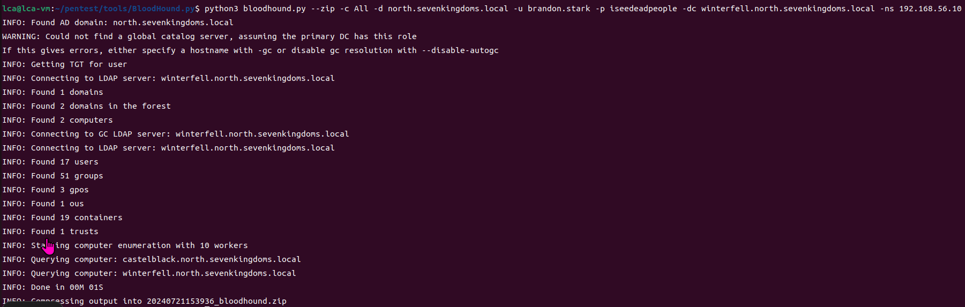Click the 20240721153936_bloodhound.zip filename
Viewport: 965px width, 307px height.
216,301
